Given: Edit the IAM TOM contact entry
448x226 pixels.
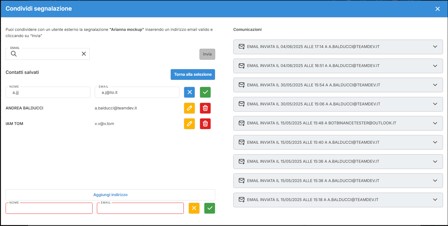Looking at the screenshot, I should point(189,124).
